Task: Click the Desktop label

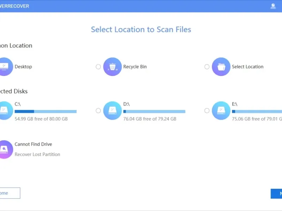Action: point(23,67)
